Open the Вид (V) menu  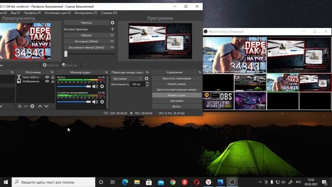16,12
